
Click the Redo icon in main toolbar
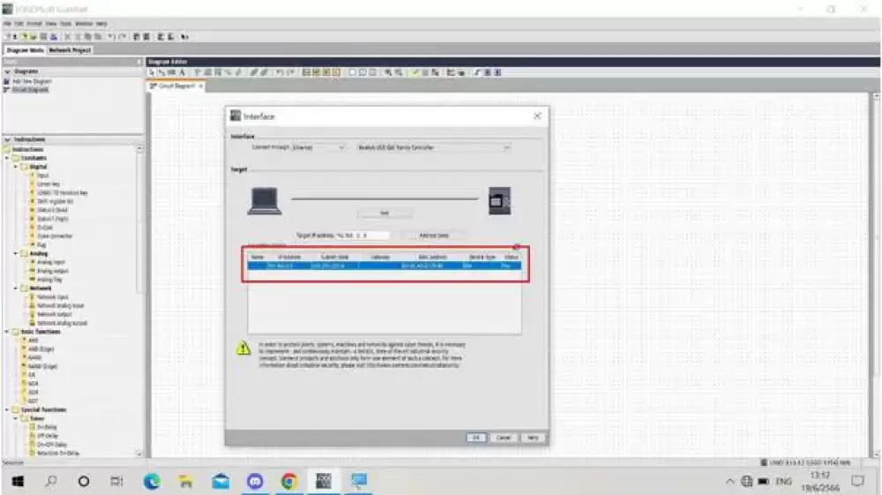coord(122,36)
